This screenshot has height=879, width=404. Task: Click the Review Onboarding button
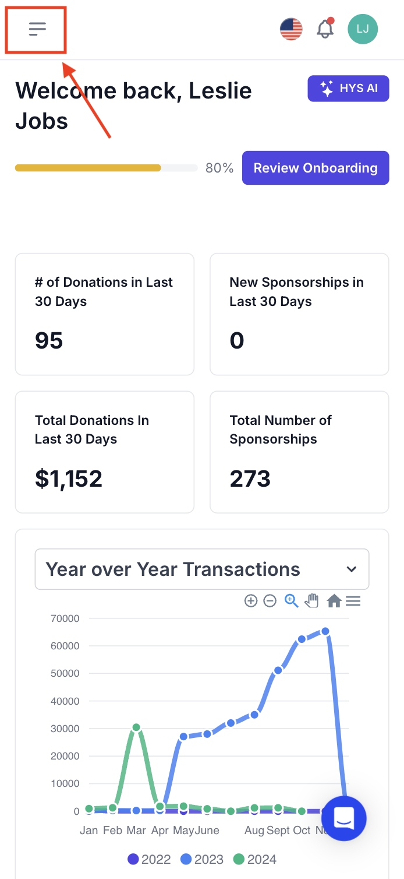click(x=315, y=168)
